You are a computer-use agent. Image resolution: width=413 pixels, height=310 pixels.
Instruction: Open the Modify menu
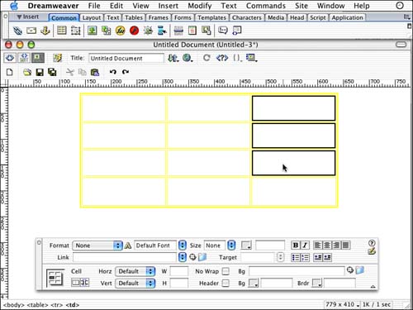(x=200, y=6)
